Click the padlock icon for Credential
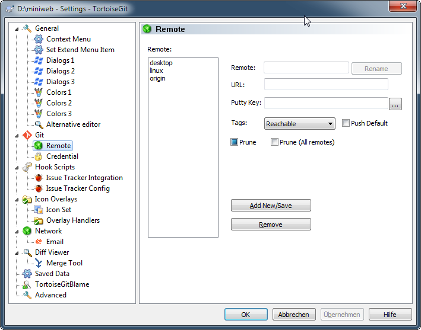The image size is (421, 330). [39, 156]
